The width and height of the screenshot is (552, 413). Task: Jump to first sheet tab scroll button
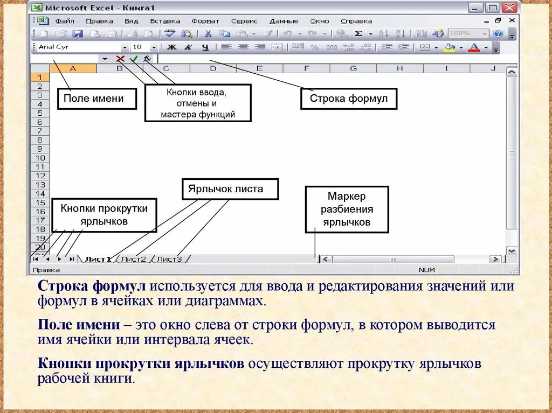coord(36,259)
